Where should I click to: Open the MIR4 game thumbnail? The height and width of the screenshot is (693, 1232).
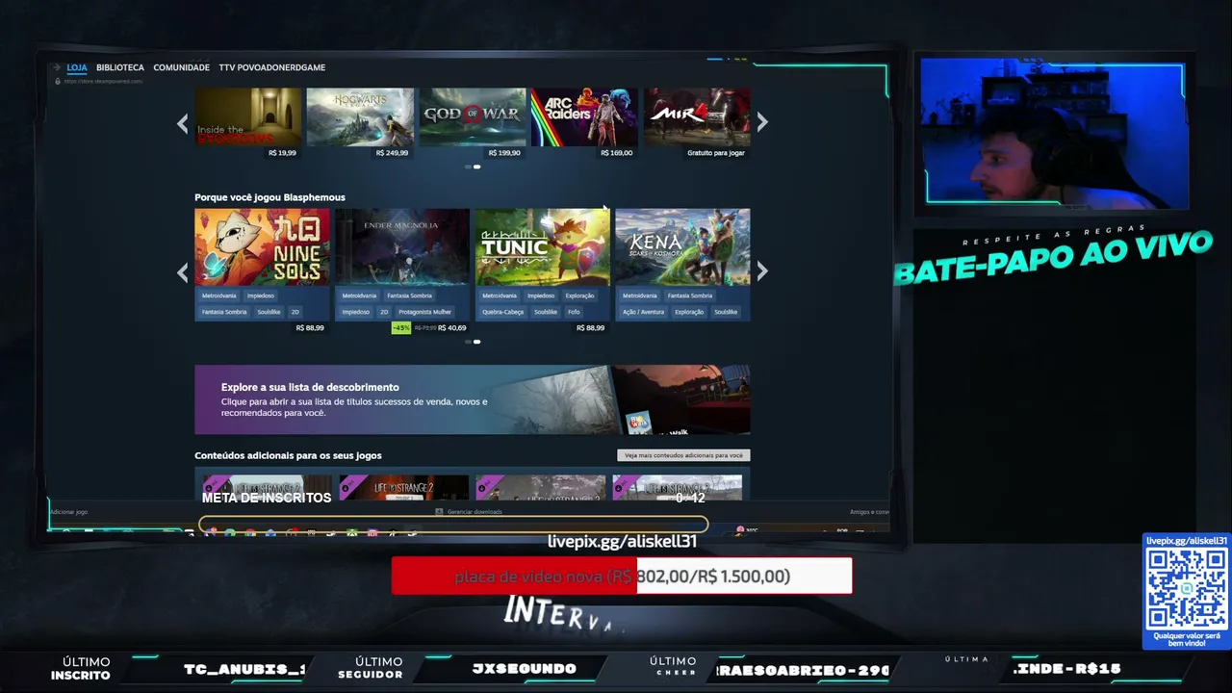(x=697, y=117)
